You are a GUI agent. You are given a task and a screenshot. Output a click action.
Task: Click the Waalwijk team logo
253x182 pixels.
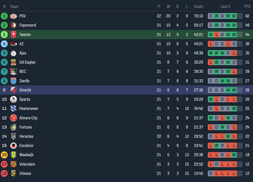click(x=13, y=155)
